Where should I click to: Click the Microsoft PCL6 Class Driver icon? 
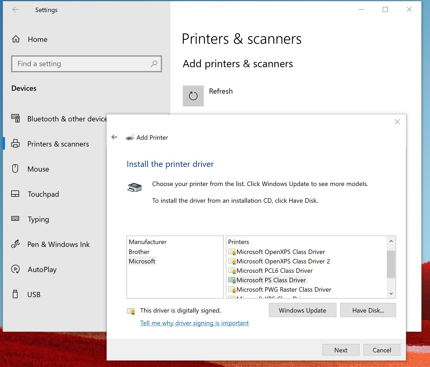(x=232, y=271)
